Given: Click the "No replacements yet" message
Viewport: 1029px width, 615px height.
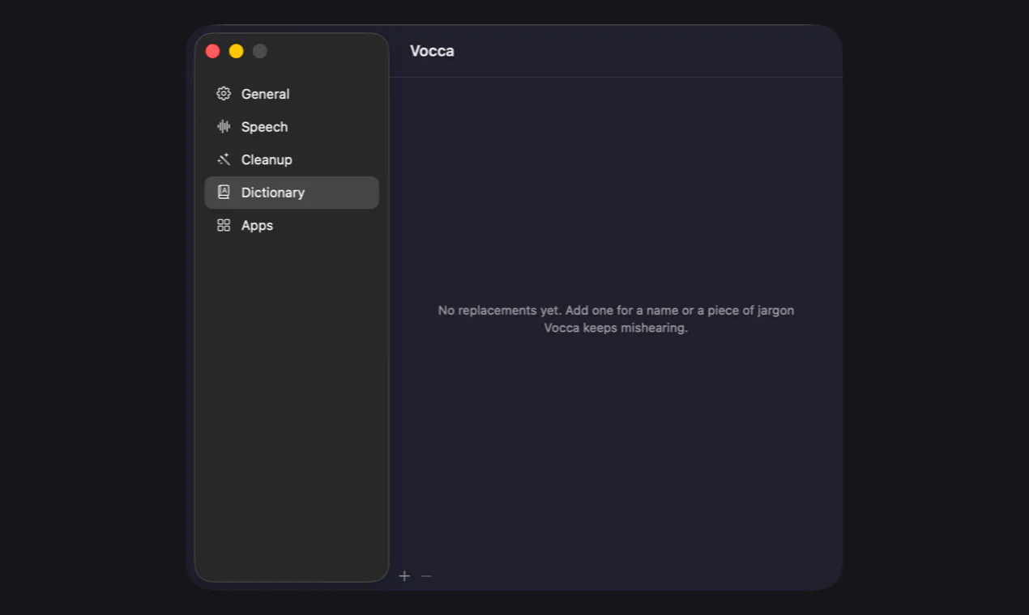Looking at the screenshot, I should (616, 319).
